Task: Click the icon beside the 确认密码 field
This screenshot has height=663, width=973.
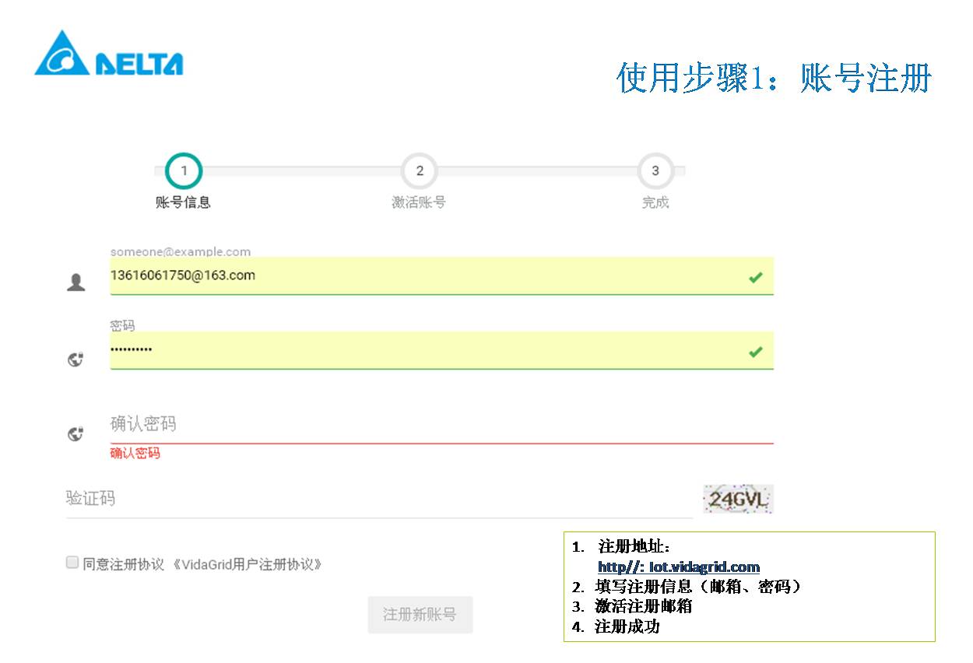Action: pos(76,434)
